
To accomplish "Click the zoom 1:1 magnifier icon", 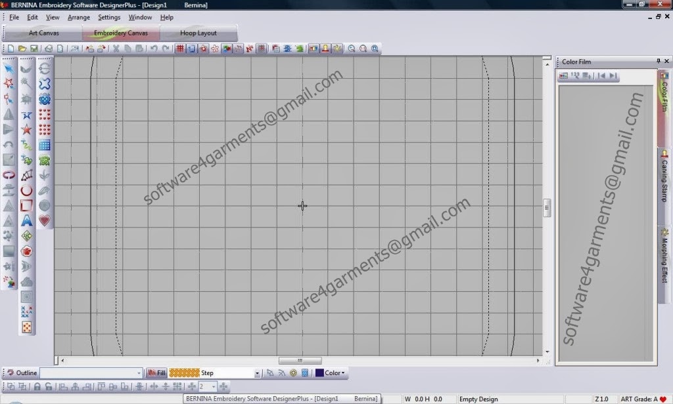I will (363, 49).
